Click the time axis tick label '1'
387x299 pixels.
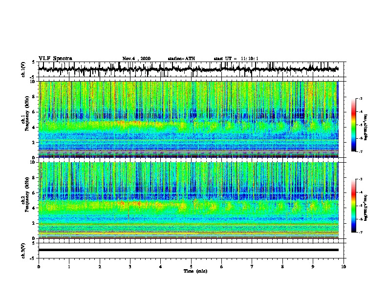(69, 267)
